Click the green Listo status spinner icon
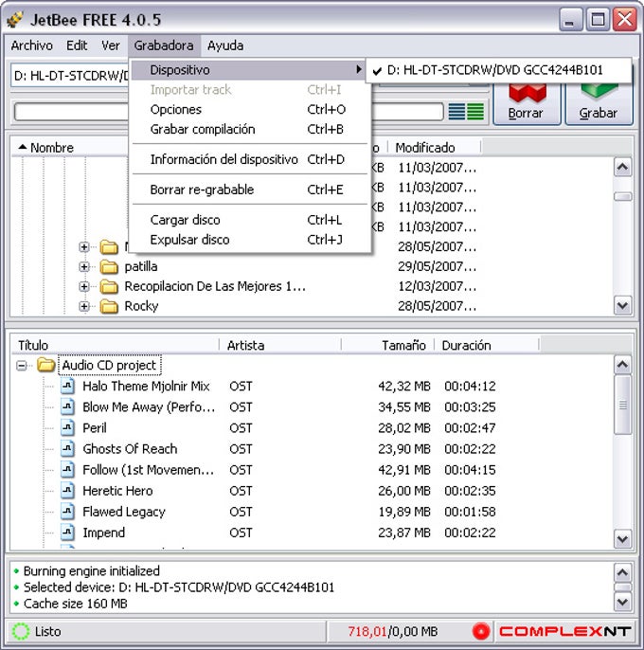Image resolution: width=644 pixels, height=650 pixels. click(x=20, y=631)
